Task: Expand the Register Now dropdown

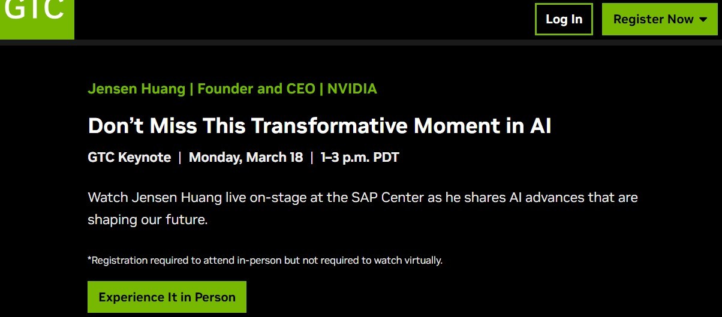Action: click(660, 19)
